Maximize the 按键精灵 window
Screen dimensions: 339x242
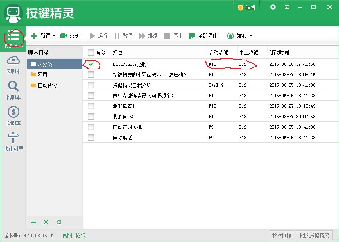click(313, 7)
